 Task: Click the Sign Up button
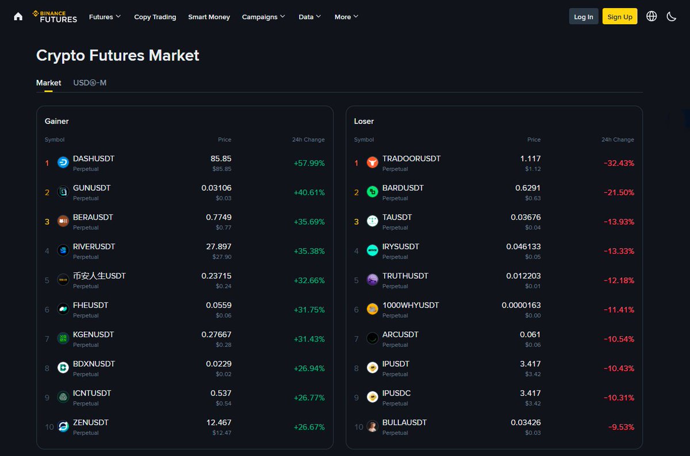click(x=619, y=16)
